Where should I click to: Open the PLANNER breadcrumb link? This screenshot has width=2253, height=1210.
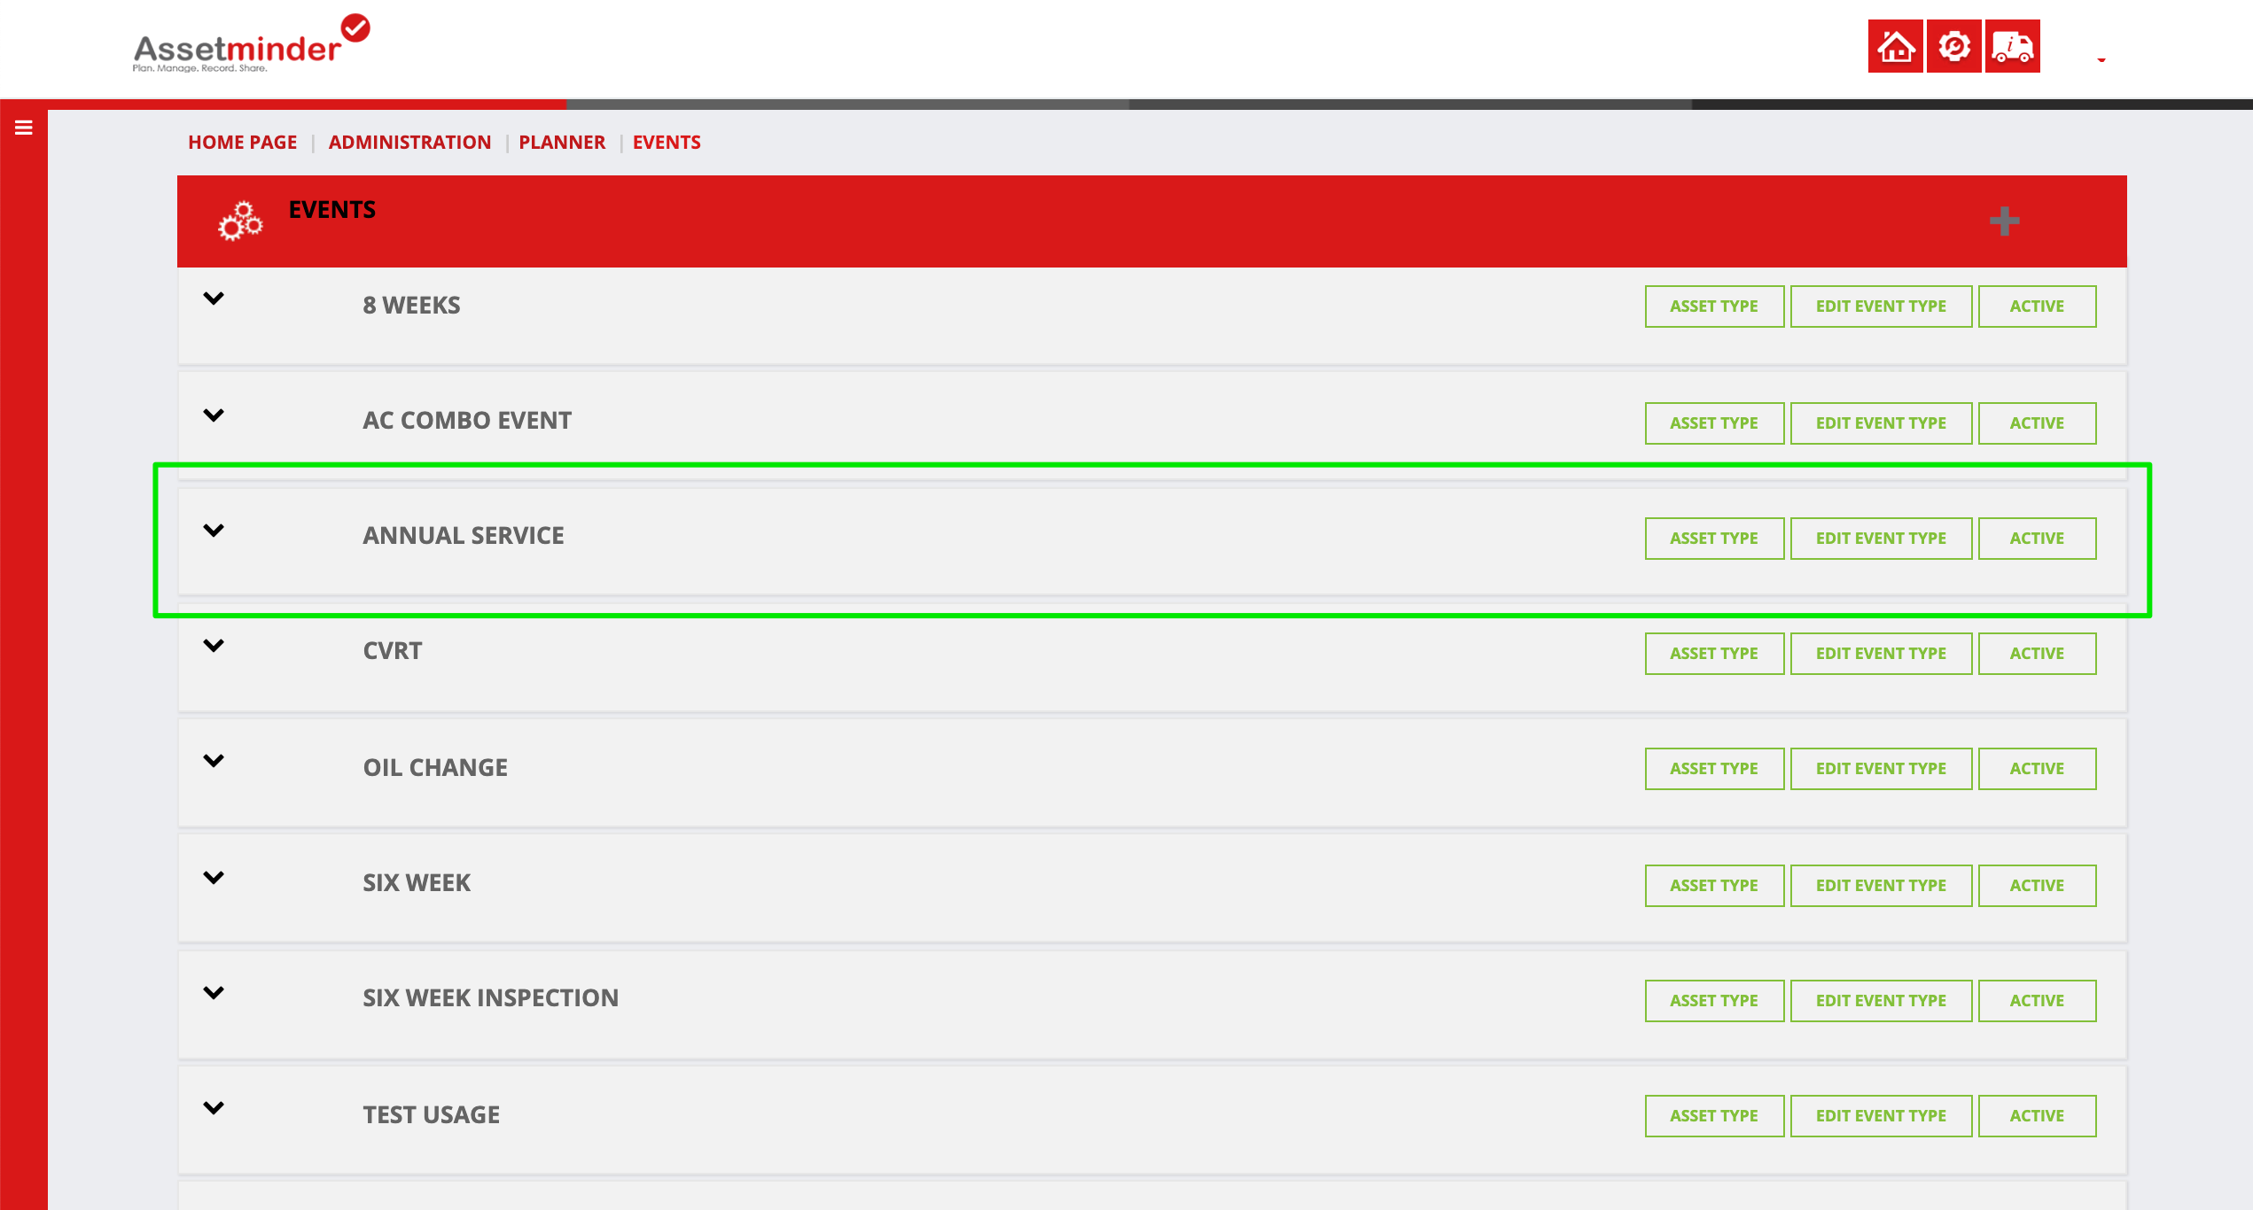pos(562,143)
